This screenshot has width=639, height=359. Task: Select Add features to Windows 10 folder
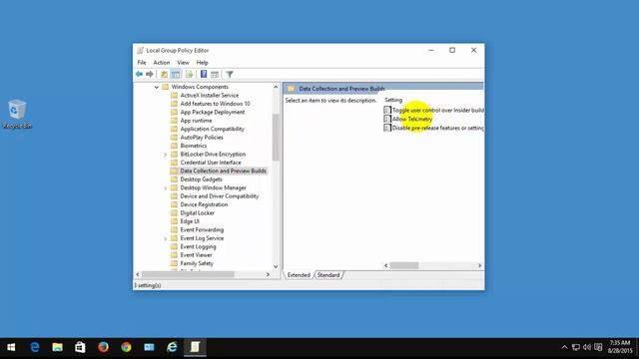pos(215,104)
